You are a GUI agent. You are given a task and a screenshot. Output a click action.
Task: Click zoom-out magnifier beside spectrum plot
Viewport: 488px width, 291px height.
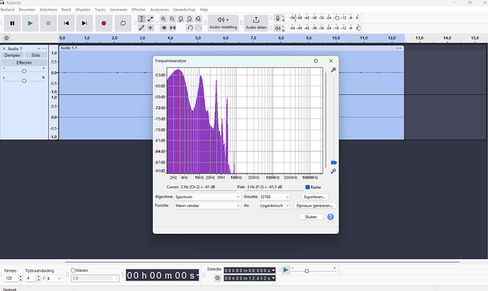(x=333, y=171)
